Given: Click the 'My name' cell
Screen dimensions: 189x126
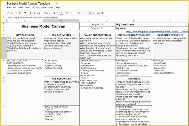Looking at the screenshot, I should tap(152, 28).
